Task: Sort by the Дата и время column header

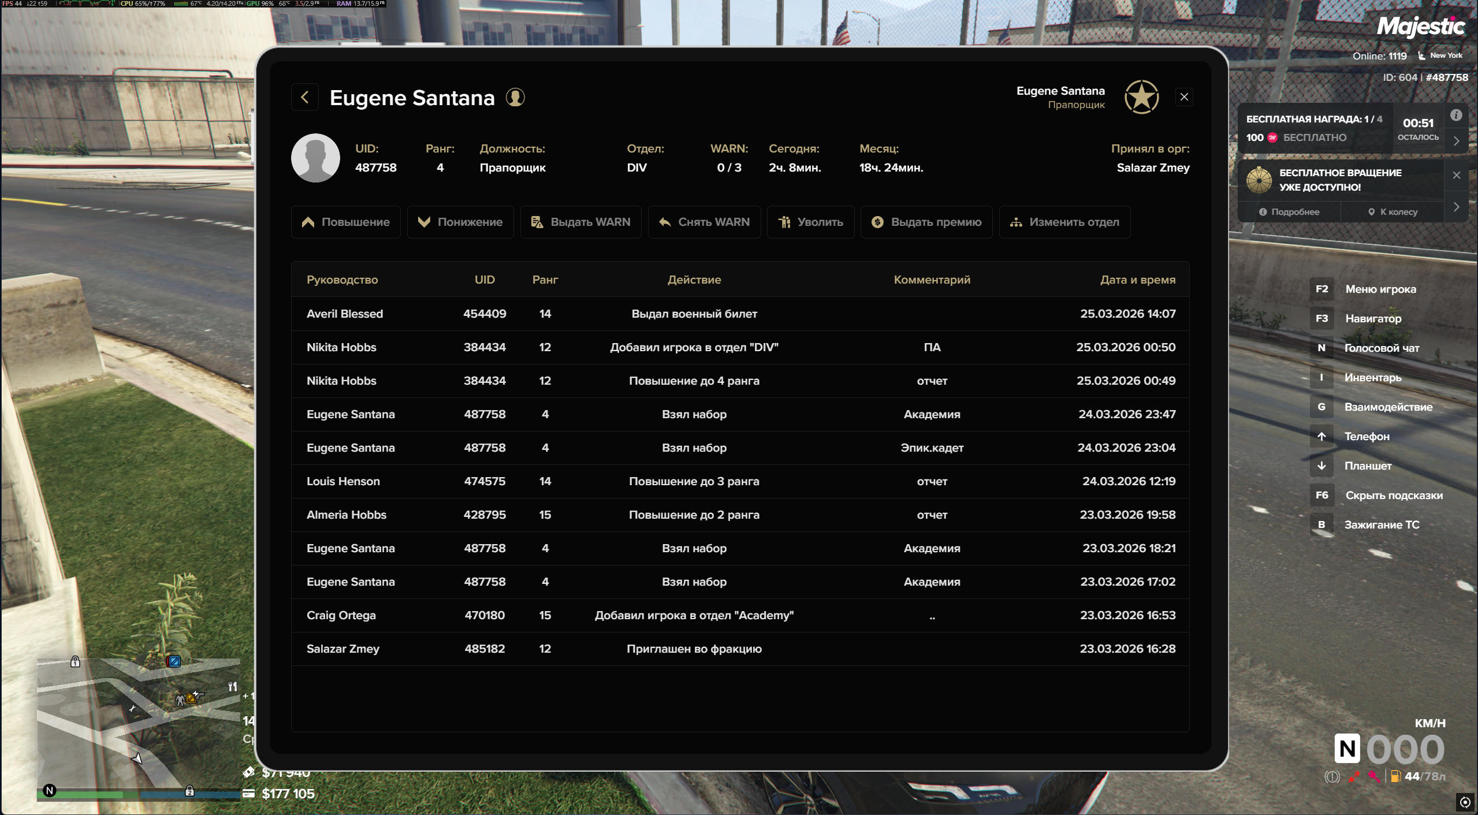Action: (x=1137, y=280)
